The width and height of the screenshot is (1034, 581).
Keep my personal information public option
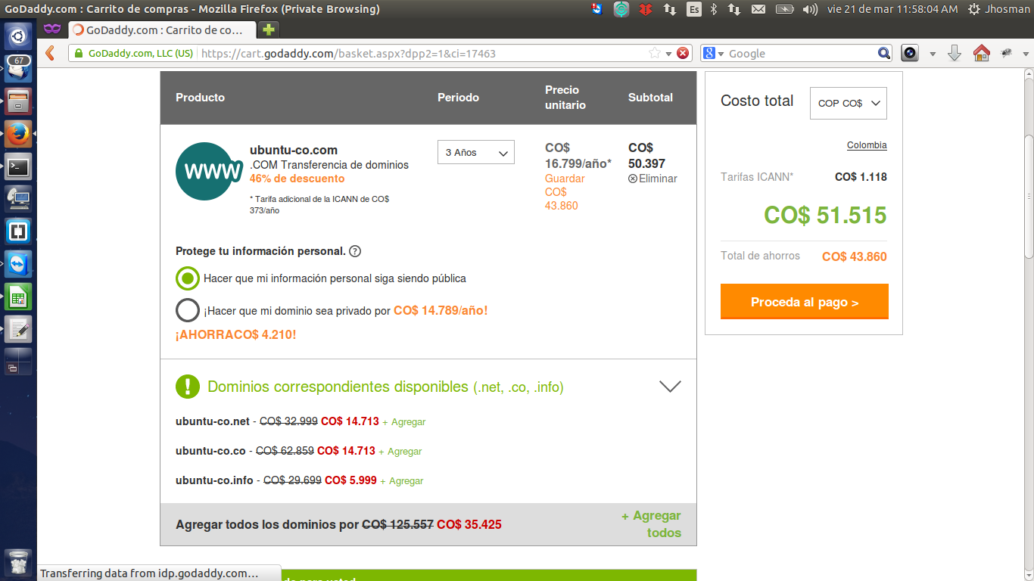pyautogui.click(x=188, y=278)
